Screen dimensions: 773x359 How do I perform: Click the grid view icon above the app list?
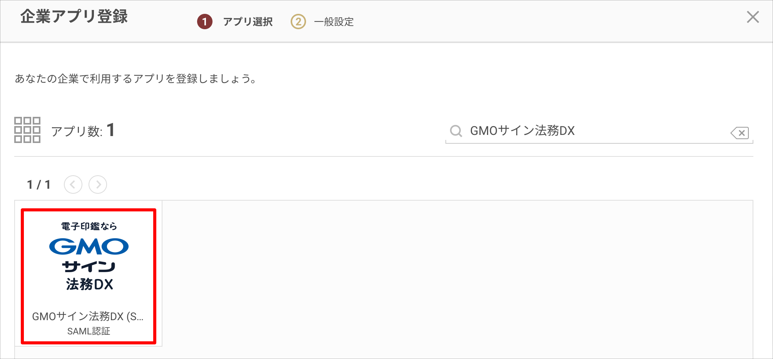pos(27,131)
